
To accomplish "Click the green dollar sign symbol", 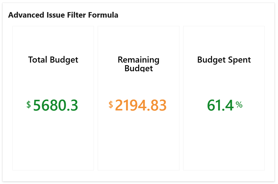I will point(28,104).
